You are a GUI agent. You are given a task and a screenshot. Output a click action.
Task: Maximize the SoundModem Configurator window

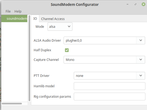136,4
